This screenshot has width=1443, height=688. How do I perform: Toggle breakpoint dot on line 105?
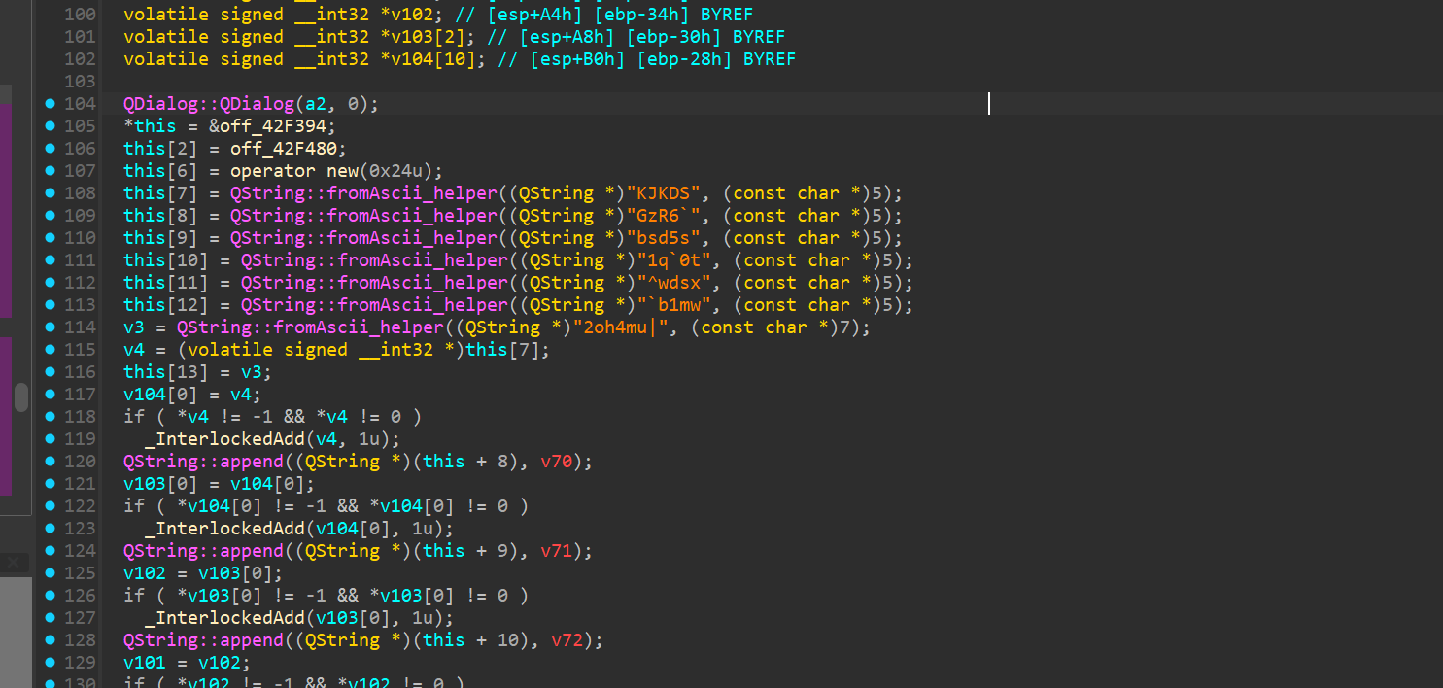(50, 126)
